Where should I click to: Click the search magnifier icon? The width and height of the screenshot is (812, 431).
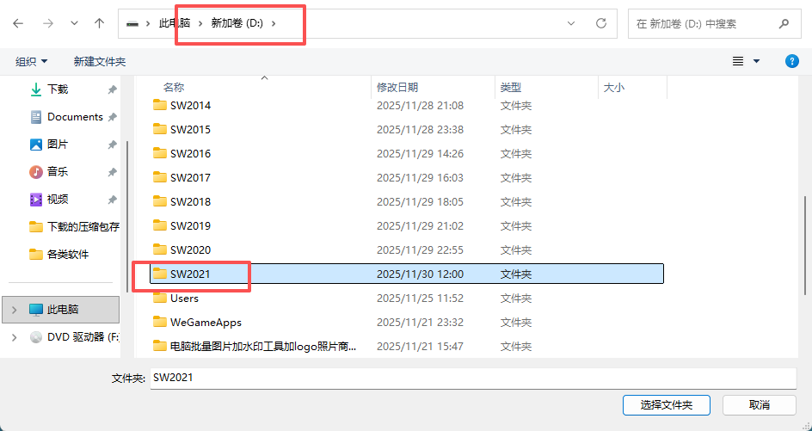[784, 23]
